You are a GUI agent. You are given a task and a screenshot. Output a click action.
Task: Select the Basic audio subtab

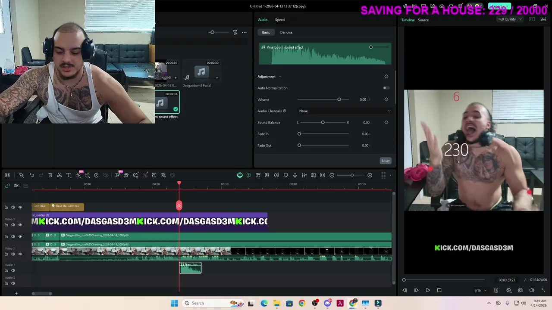tap(266, 32)
